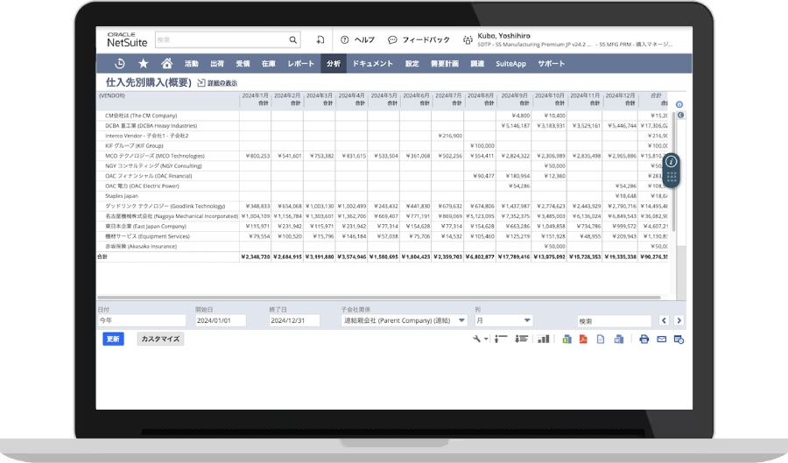This screenshot has width=788, height=463.
Task: Open the 出荷 menu
Action: 217,64
